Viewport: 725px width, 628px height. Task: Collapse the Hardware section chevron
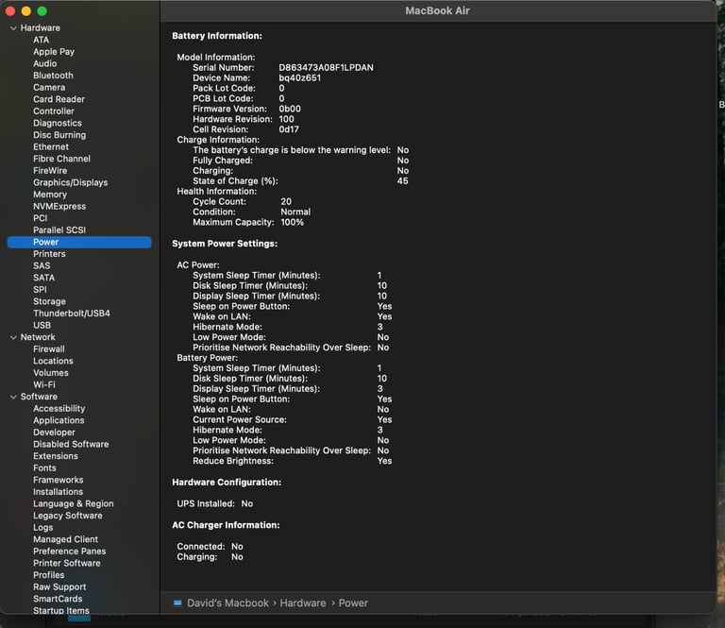click(13, 28)
